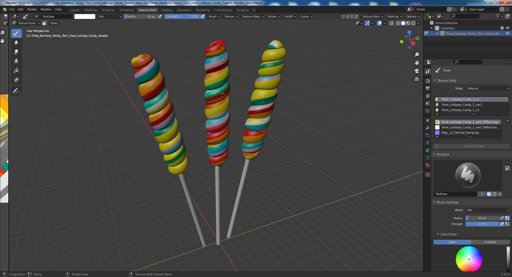
Task: Select Twist_Lollipops_Candy_2_var2 material slot
Action: (x=472, y=105)
